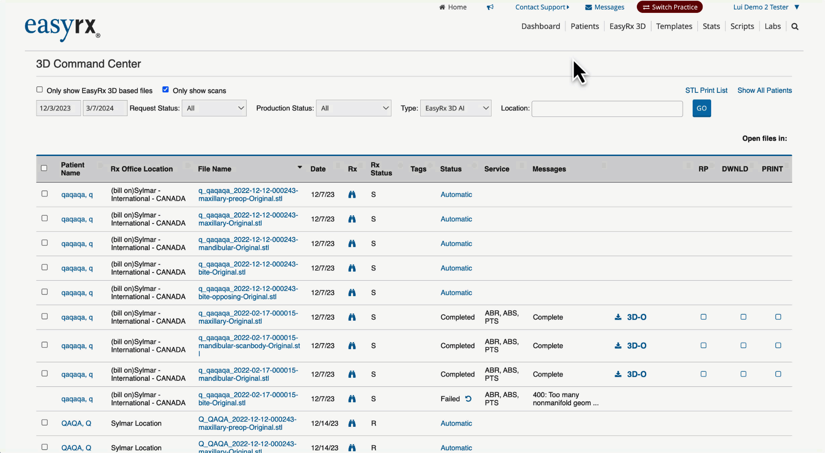Open Patients navigation item
Image resolution: width=825 pixels, height=453 pixels.
coord(585,27)
